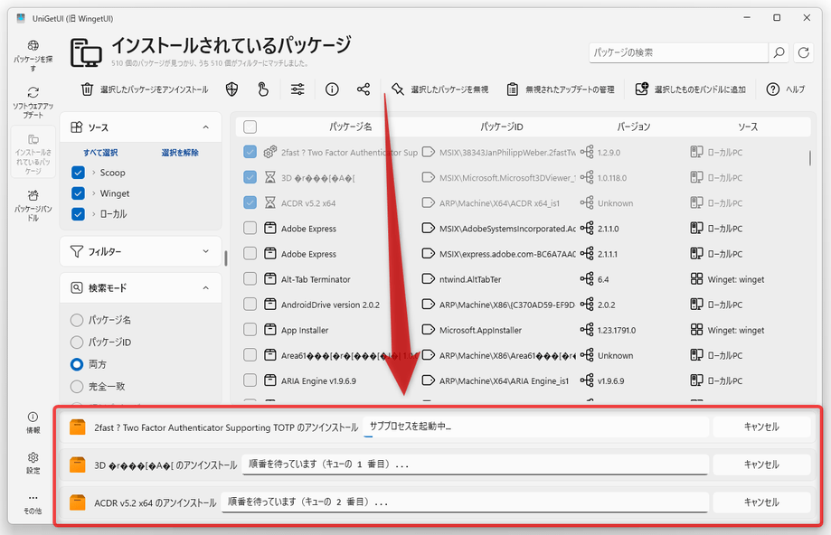Click the 選択を解除 link
This screenshot has height=535, width=831.
coord(180,153)
